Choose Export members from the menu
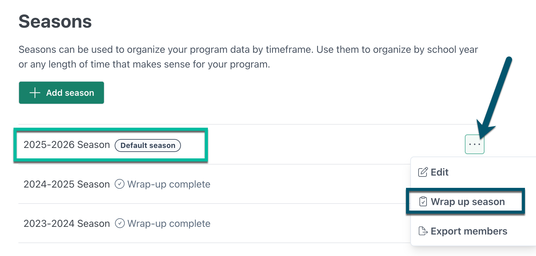This screenshot has width=536, height=256. point(469,231)
